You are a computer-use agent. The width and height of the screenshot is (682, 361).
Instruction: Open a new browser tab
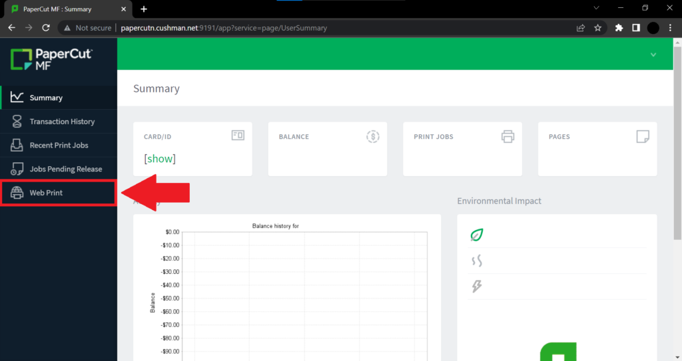[143, 9]
